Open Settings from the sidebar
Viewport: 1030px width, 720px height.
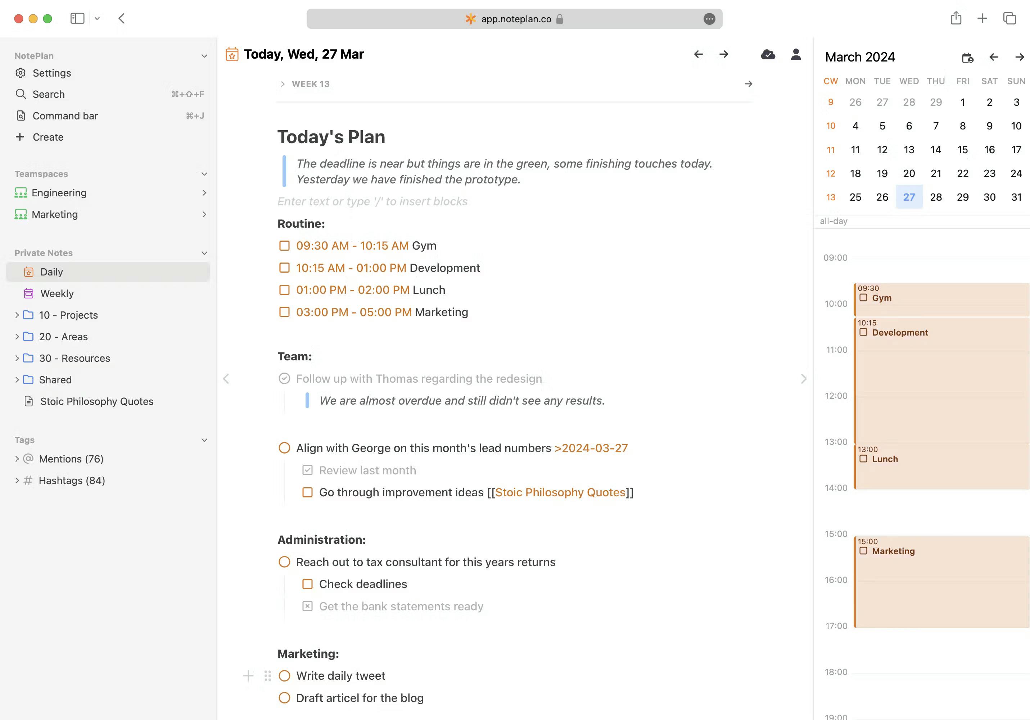coord(51,73)
